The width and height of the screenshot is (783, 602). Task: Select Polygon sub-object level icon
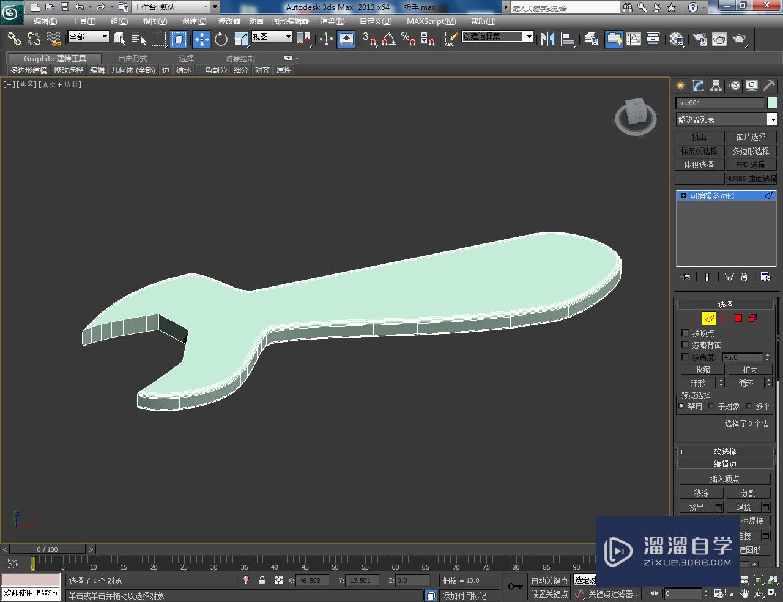tap(738, 318)
